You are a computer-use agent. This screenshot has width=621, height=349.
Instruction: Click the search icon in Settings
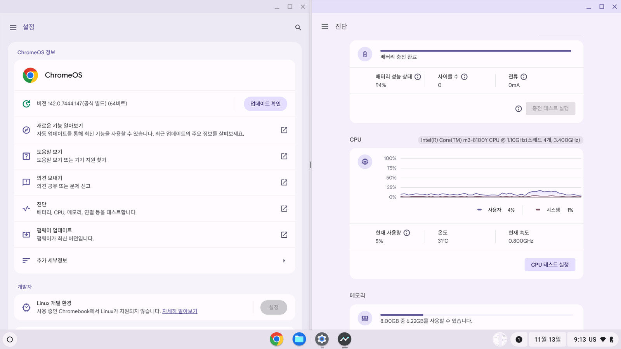(x=298, y=28)
